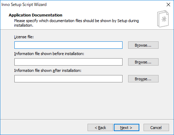Click the wizard document icon in header
This screenshot has width=174, height=135.
click(x=163, y=19)
